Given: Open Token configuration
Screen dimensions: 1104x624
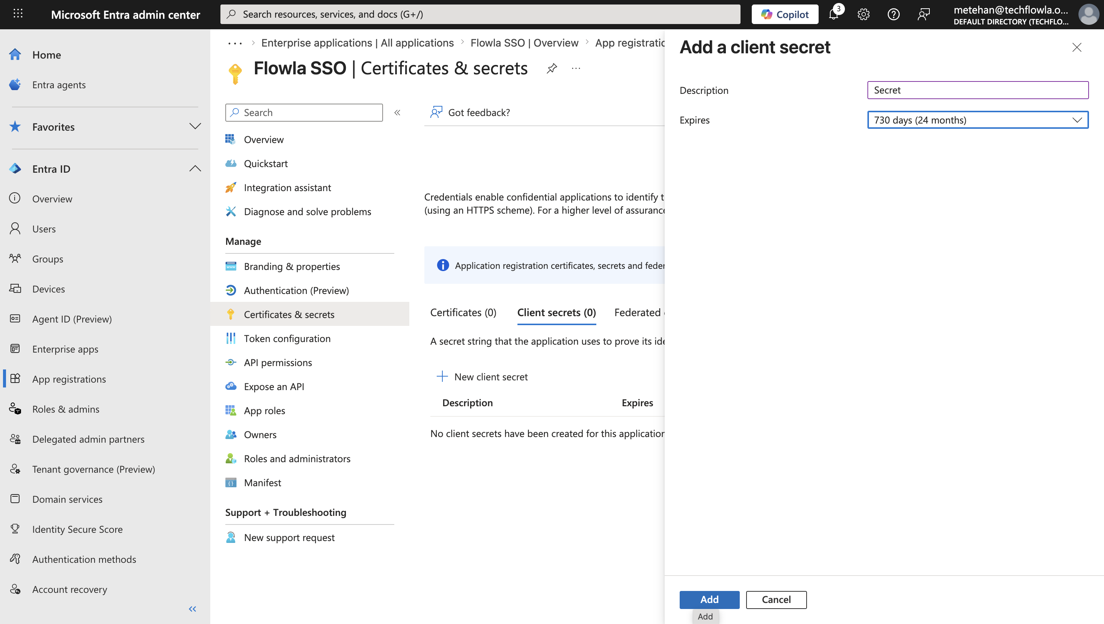Looking at the screenshot, I should 287,338.
